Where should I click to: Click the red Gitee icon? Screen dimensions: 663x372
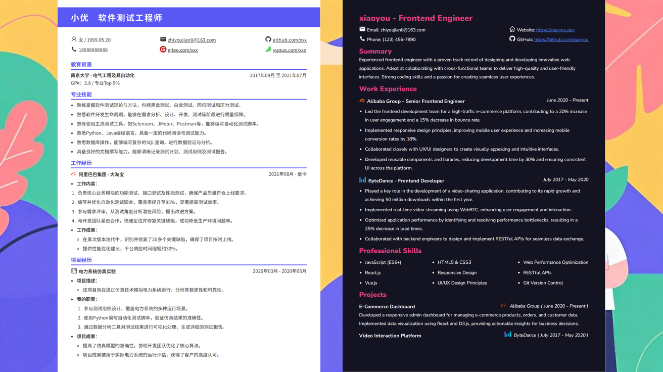click(163, 50)
